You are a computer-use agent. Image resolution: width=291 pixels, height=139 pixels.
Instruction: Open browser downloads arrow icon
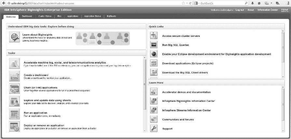(252, 3)
